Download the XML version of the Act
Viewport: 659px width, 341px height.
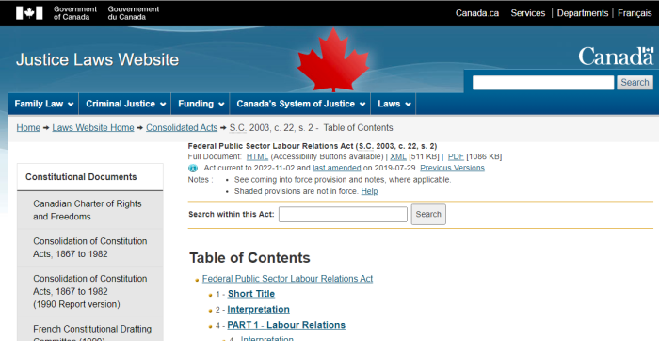pos(398,156)
